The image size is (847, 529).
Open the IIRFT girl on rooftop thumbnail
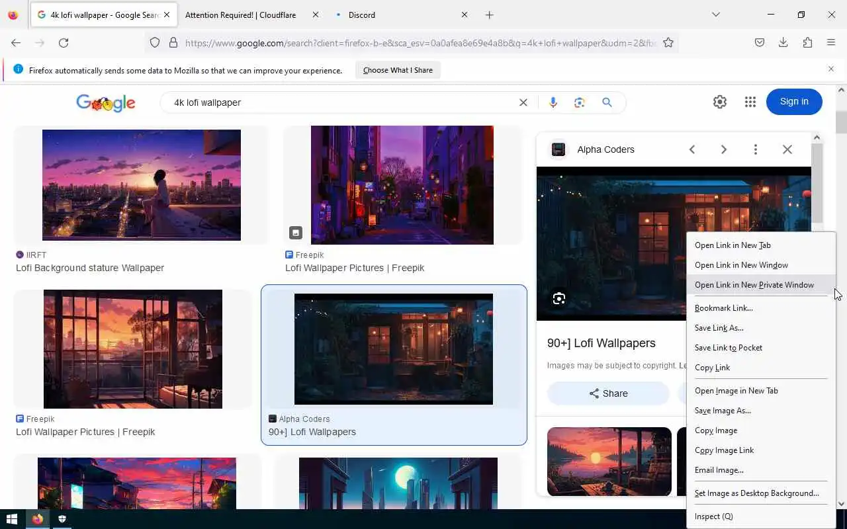[142, 185]
